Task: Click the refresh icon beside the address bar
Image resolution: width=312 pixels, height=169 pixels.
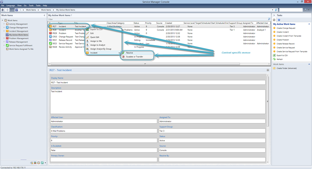Action: tap(276, 10)
